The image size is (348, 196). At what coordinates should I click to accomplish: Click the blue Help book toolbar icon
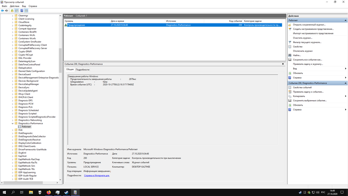(x=22, y=11)
